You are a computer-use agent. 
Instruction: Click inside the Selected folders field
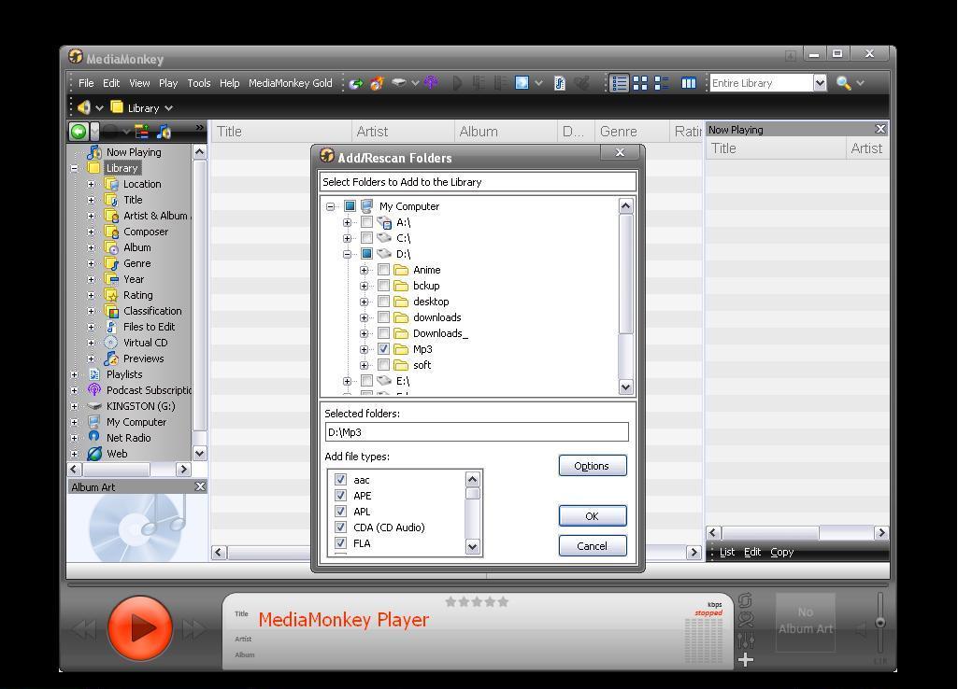(475, 432)
